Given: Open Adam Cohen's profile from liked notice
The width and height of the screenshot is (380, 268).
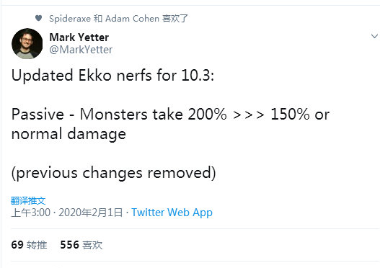Looking at the screenshot, I should click(133, 19).
